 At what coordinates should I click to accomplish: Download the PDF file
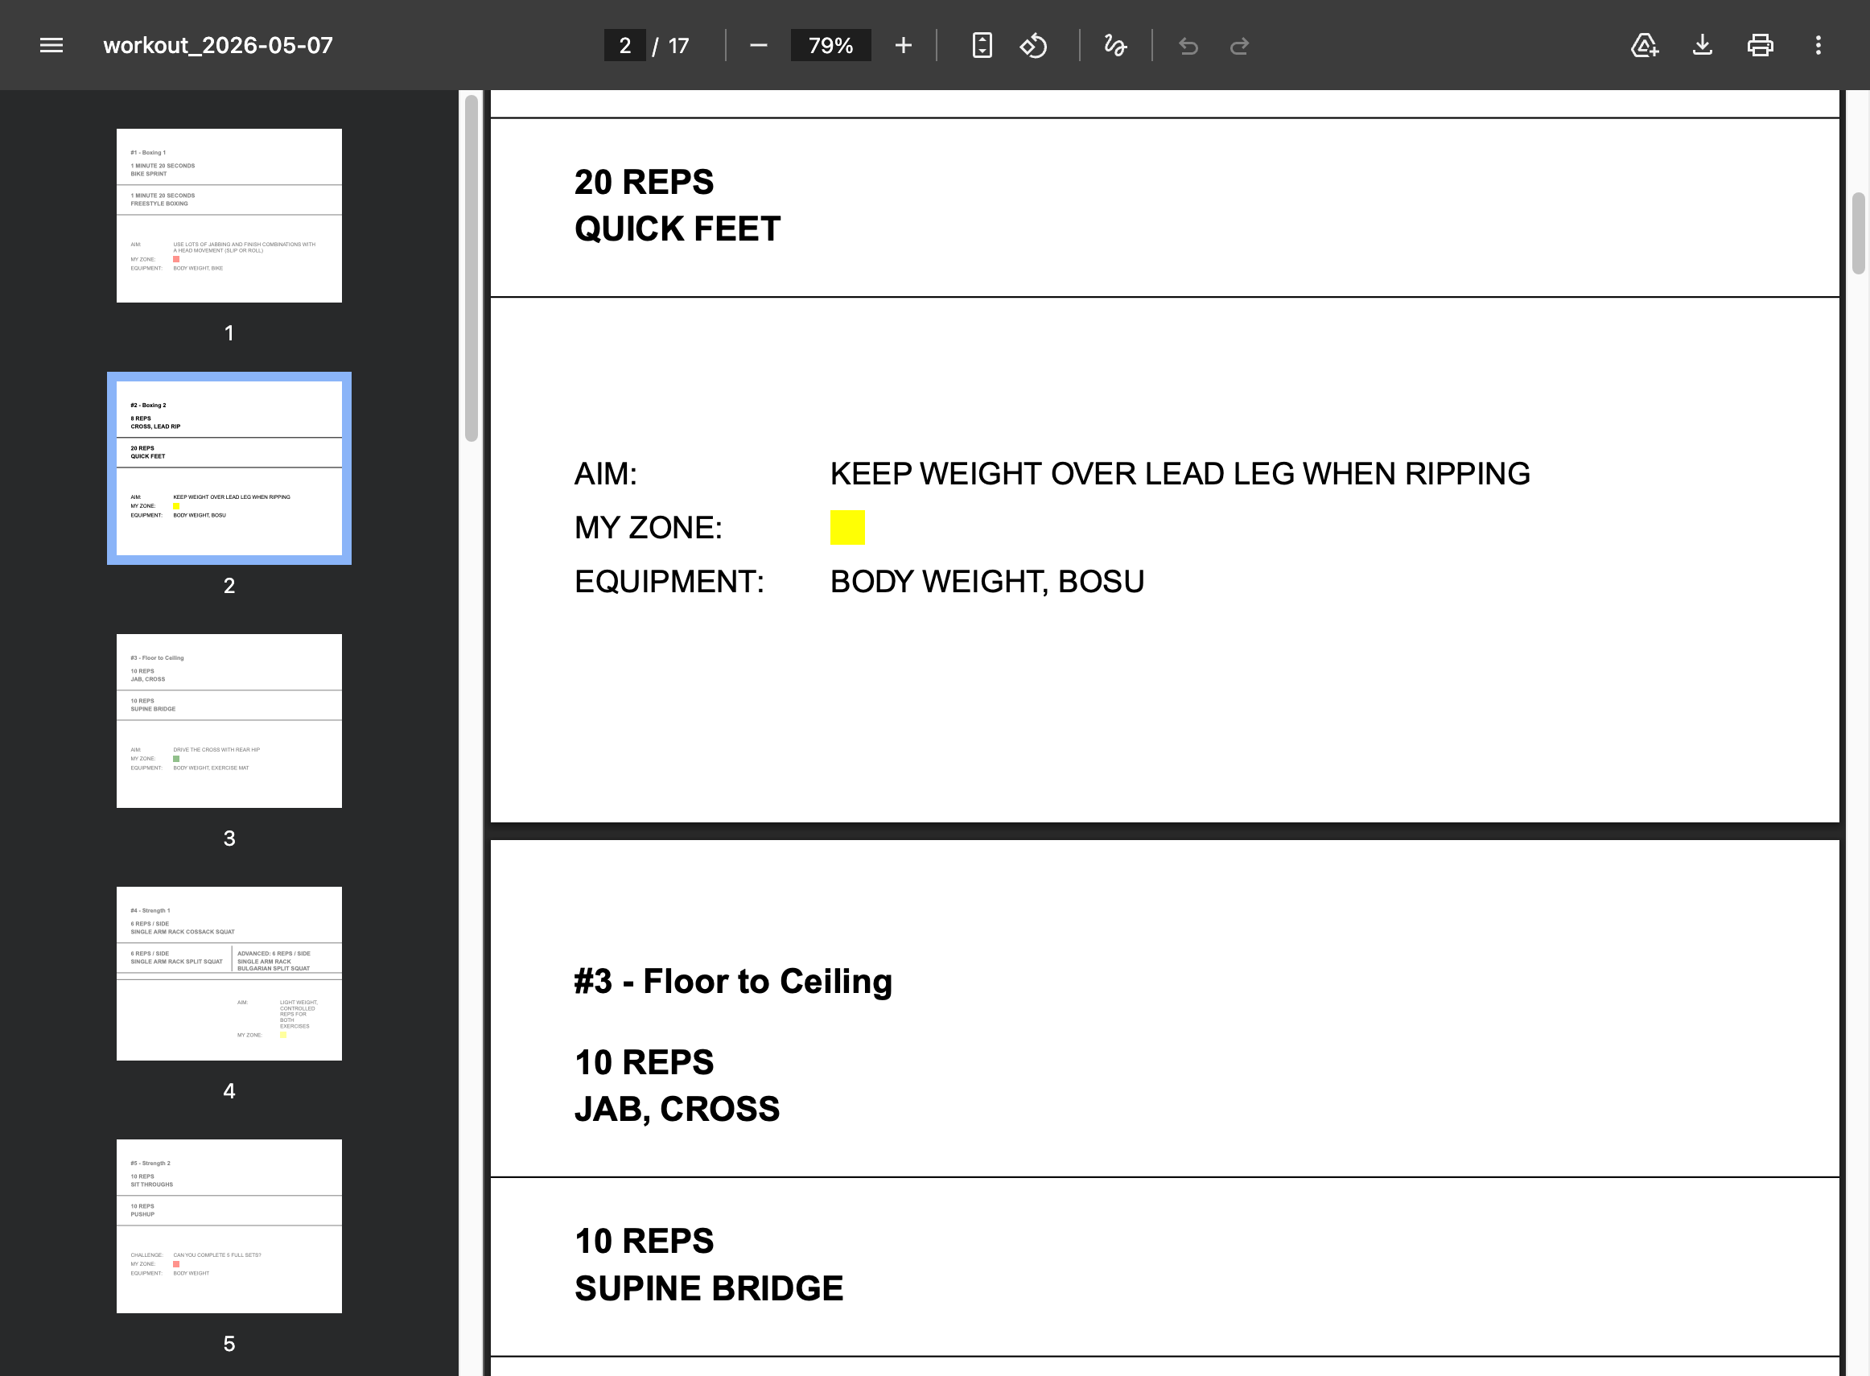pyautogui.click(x=1703, y=45)
